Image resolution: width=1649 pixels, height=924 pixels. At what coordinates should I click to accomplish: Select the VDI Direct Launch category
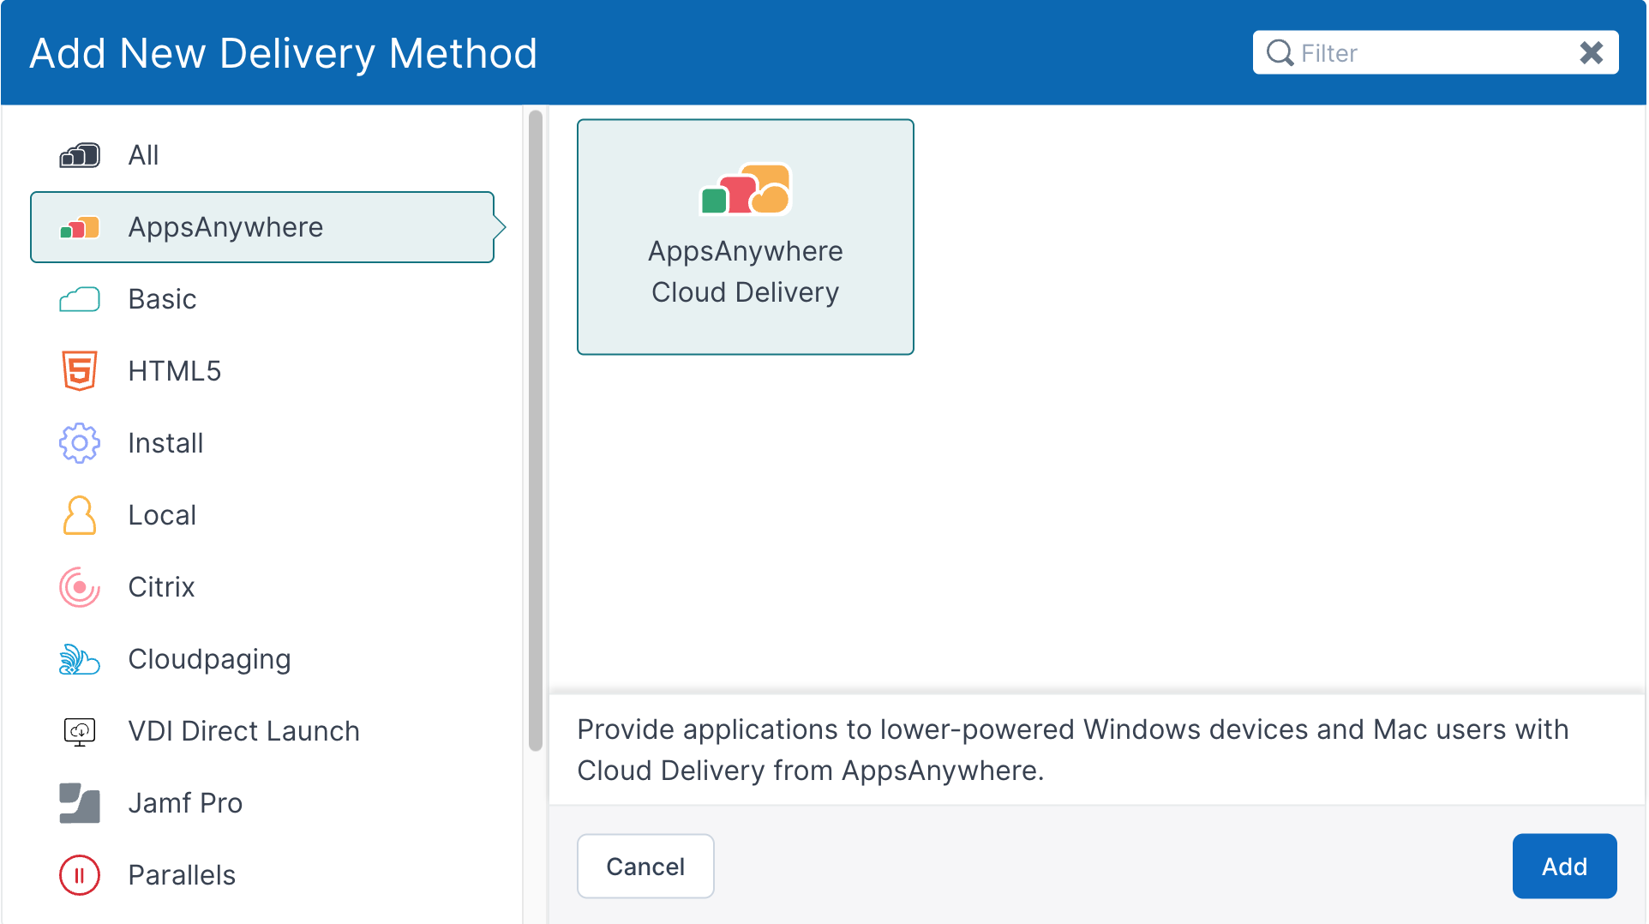(x=262, y=731)
